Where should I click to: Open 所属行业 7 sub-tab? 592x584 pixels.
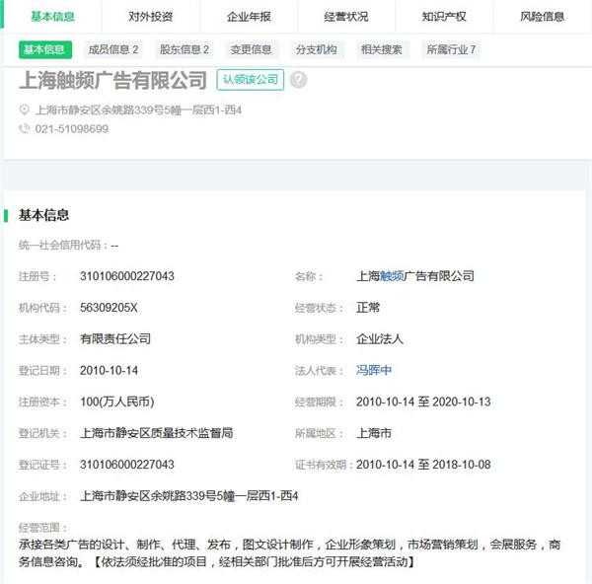(451, 49)
